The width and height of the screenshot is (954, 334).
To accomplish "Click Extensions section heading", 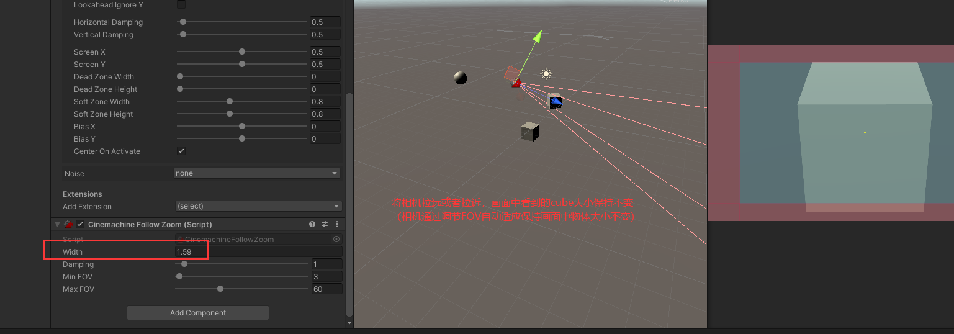I will 83,194.
